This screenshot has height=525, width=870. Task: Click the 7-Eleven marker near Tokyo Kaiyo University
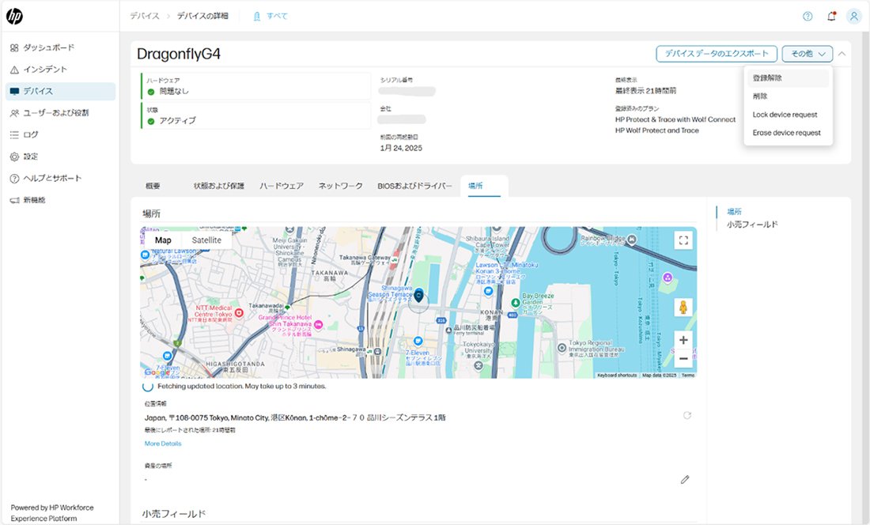click(418, 341)
